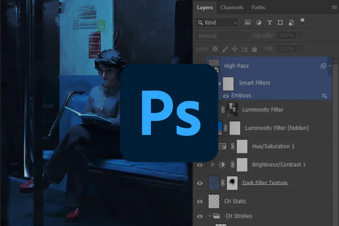
Task: Click Hue/Saturation 1 mask thumbnail
Action: click(242, 147)
